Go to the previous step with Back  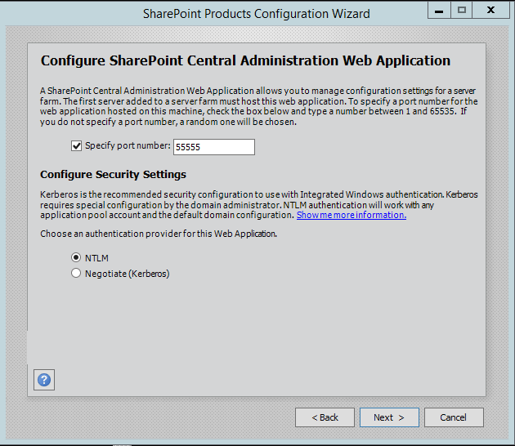tap(325, 417)
